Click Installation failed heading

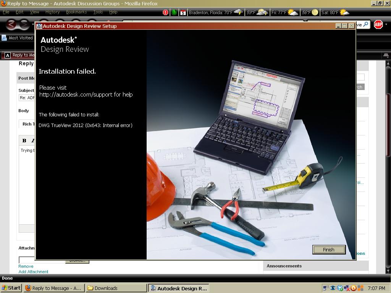67,71
